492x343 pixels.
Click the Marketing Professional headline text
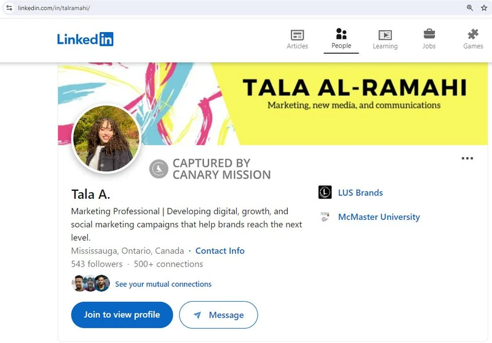186,224
